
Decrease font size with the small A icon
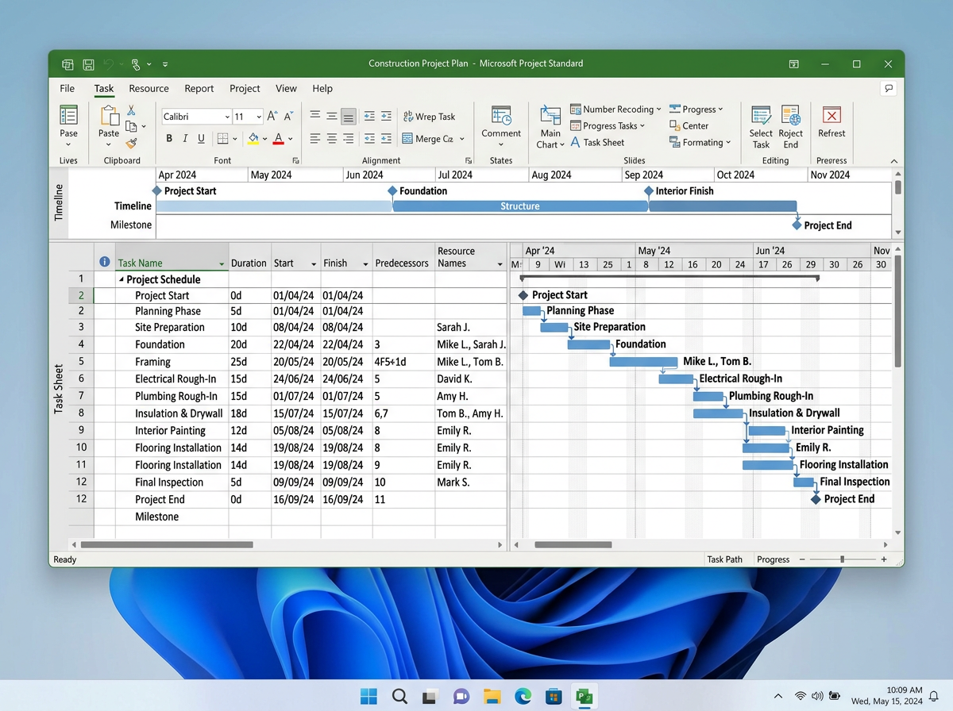[289, 116]
